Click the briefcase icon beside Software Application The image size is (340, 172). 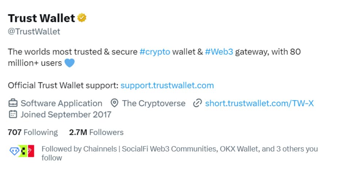13,103
